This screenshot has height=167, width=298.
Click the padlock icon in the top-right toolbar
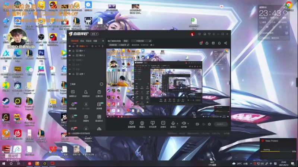tap(207, 43)
